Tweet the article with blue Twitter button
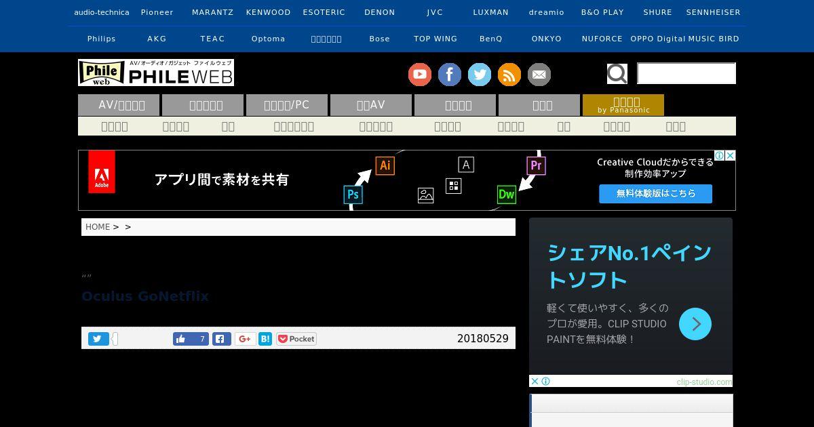The width and height of the screenshot is (814, 427). point(98,339)
